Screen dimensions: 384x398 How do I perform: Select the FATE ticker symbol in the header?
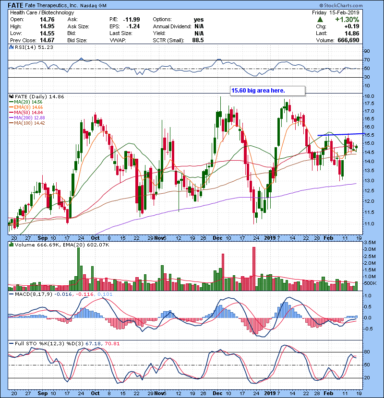(15, 5)
